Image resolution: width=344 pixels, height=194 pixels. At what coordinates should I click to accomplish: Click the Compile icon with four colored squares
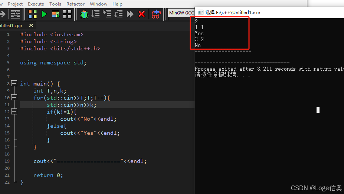pos(32,14)
